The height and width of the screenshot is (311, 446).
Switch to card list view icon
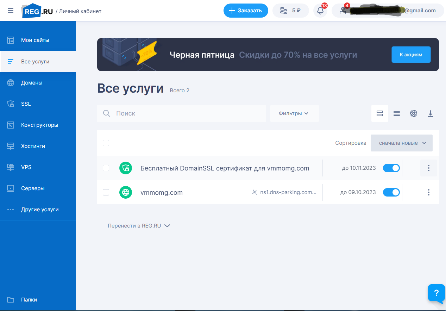(379, 113)
